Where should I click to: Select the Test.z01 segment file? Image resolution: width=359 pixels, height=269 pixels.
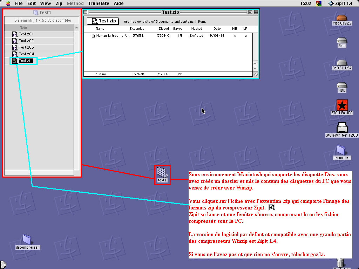tap(14, 34)
